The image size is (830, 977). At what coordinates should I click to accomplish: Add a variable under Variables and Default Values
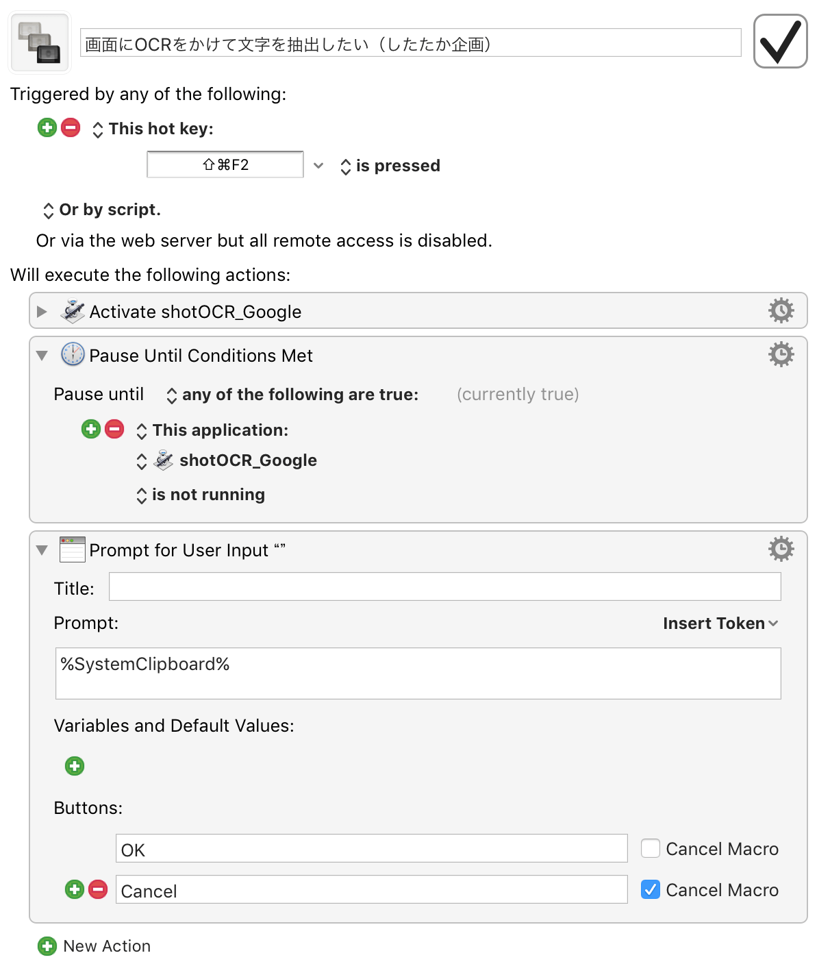tap(75, 766)
